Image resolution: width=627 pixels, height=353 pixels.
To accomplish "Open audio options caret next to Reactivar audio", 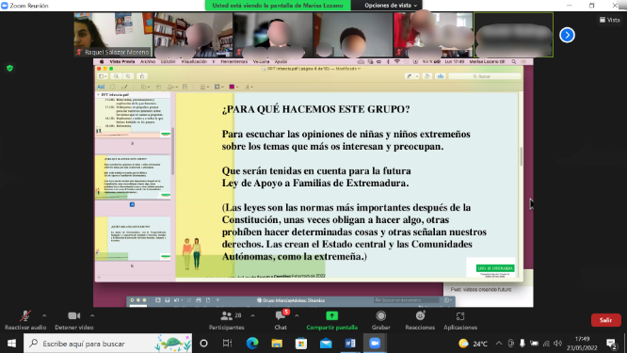I will (44, 316).
